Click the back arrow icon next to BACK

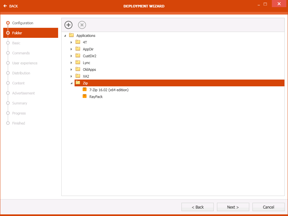pos(5,6)
